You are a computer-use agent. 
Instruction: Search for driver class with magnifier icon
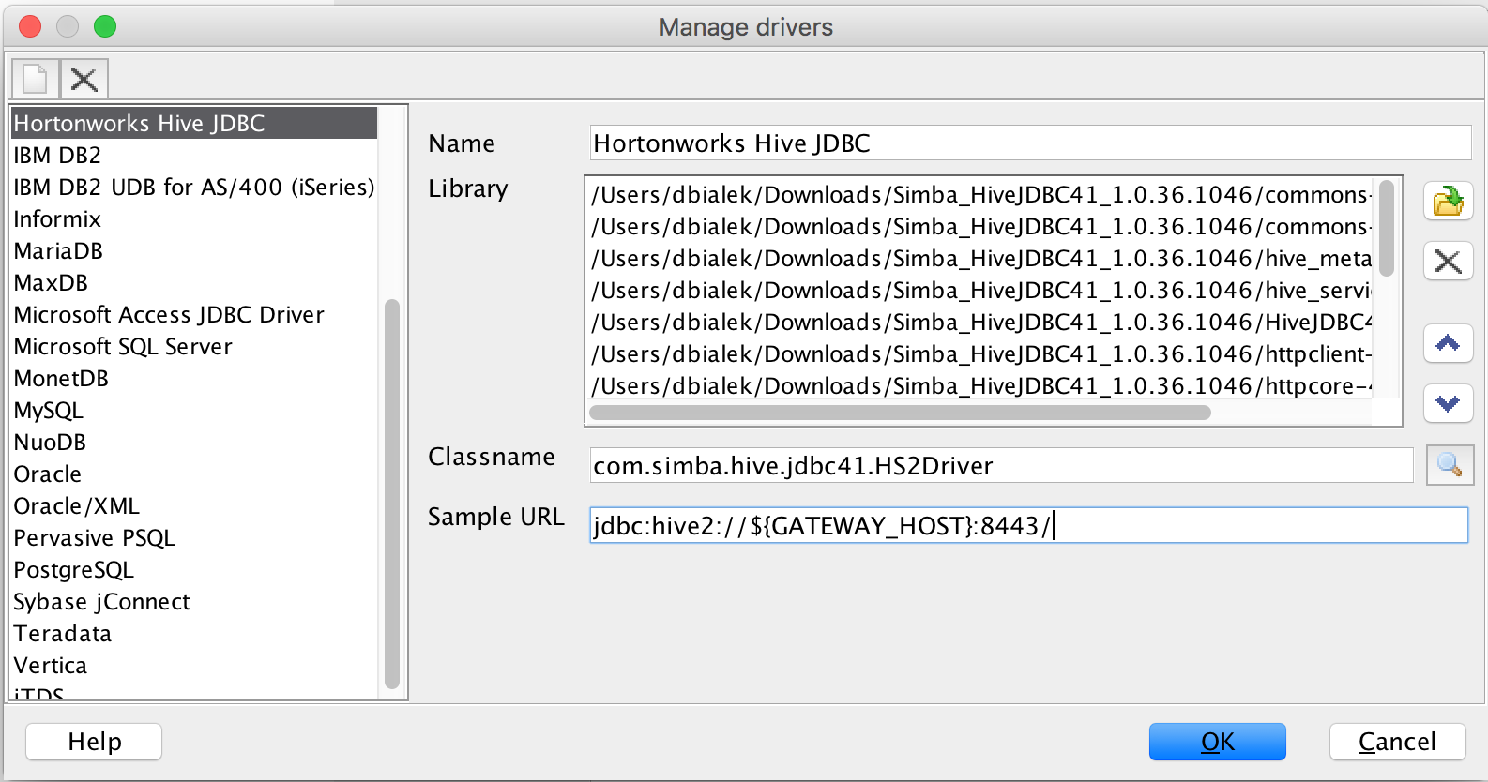point(1450,465)
